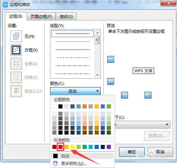Pick the green theme color swatch
Image resolution: width=177 pixels, height=168 pixels.
tap(109, 106)
